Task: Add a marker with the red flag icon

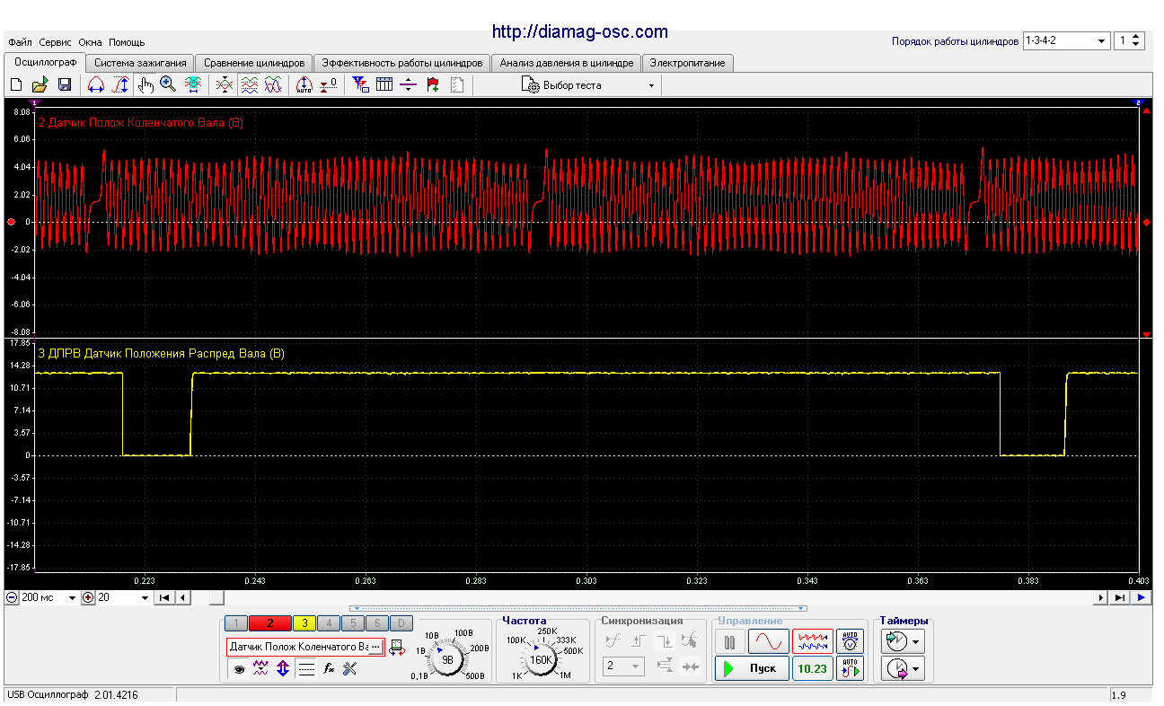Action: [x=433, y=85]
